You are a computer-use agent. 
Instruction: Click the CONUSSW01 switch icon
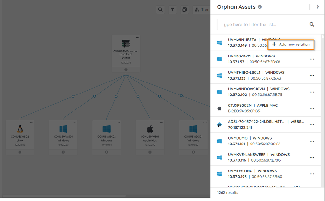[x=126, y=44]
